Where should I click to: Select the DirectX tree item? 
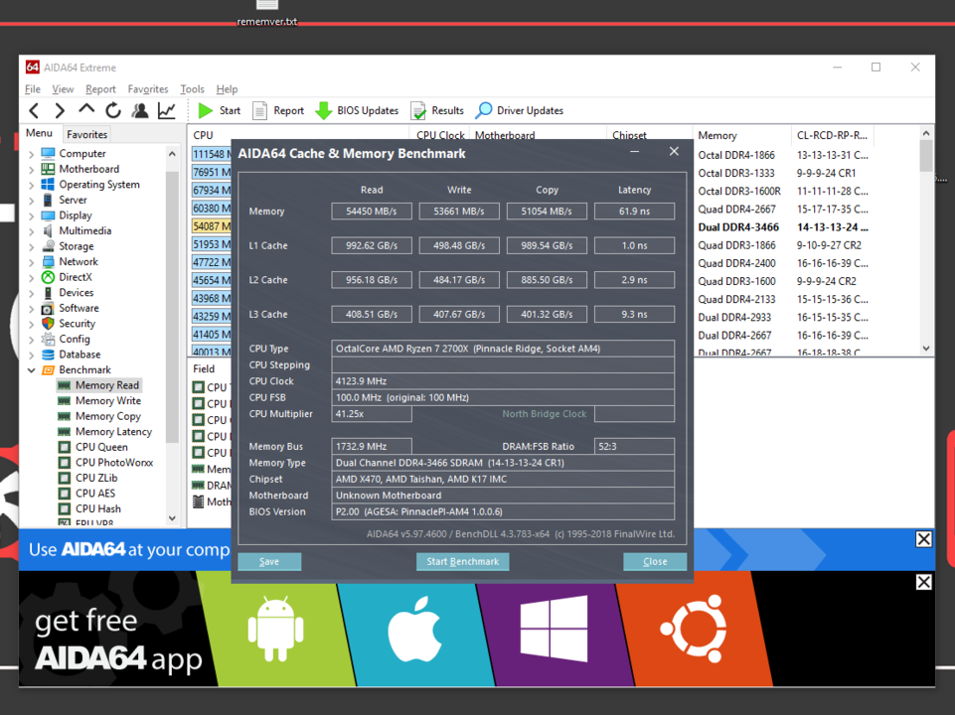point(76,277)
